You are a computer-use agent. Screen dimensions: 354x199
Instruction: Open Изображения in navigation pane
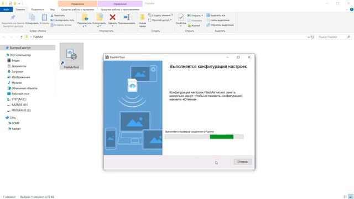point(20,77)
